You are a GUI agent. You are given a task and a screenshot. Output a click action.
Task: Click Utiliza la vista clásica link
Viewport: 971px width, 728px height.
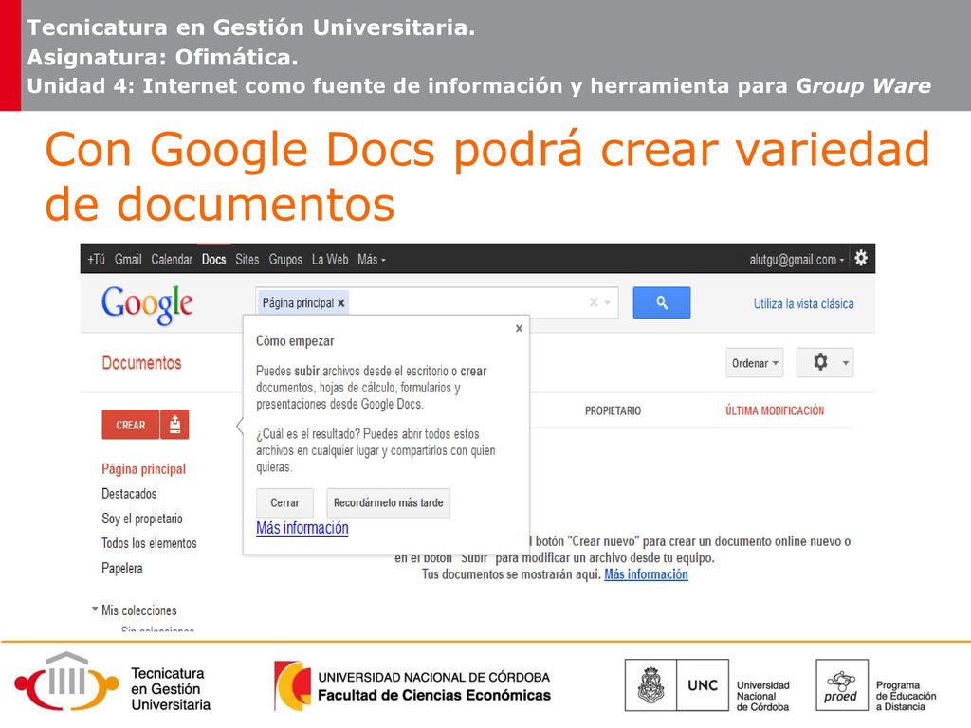[803, 303]
